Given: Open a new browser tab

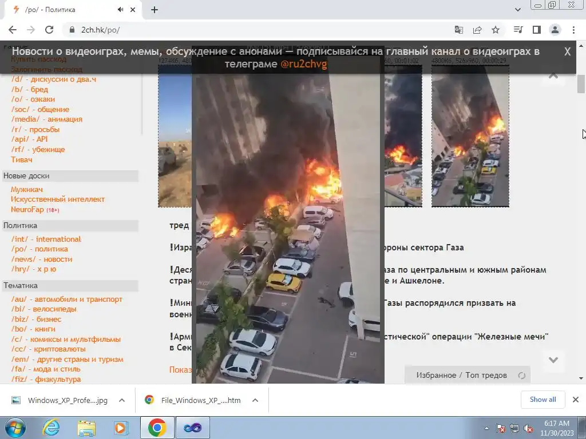Looking at the screenshot, I should pos(155,10).
